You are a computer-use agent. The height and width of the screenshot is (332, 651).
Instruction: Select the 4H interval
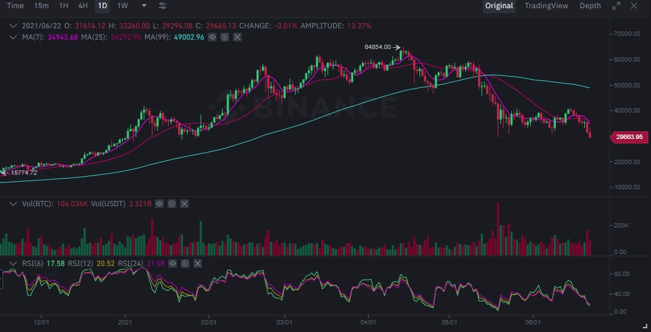coord(83,6)
